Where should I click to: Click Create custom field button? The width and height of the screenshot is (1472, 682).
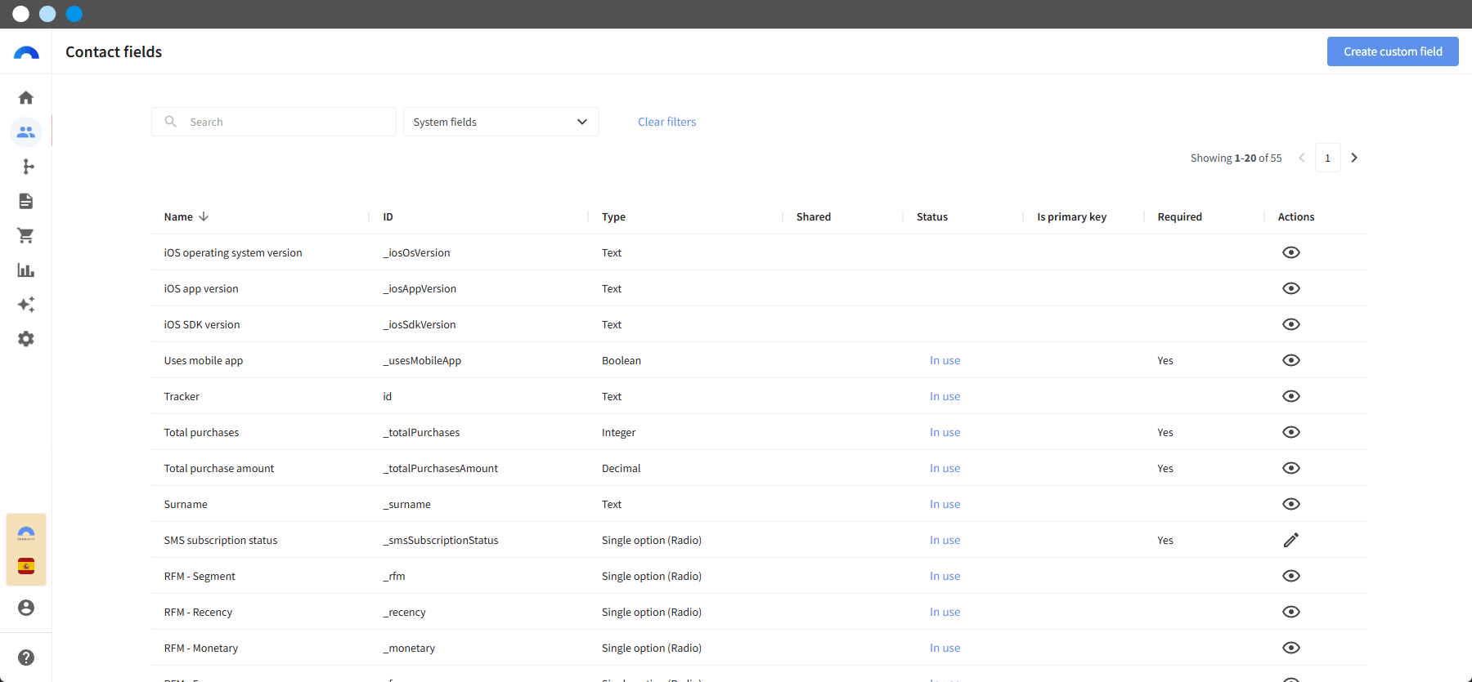[x=1393, y=51]
